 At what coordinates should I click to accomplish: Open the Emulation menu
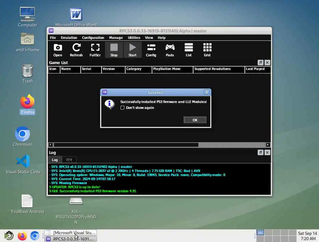tap(69, 38)
